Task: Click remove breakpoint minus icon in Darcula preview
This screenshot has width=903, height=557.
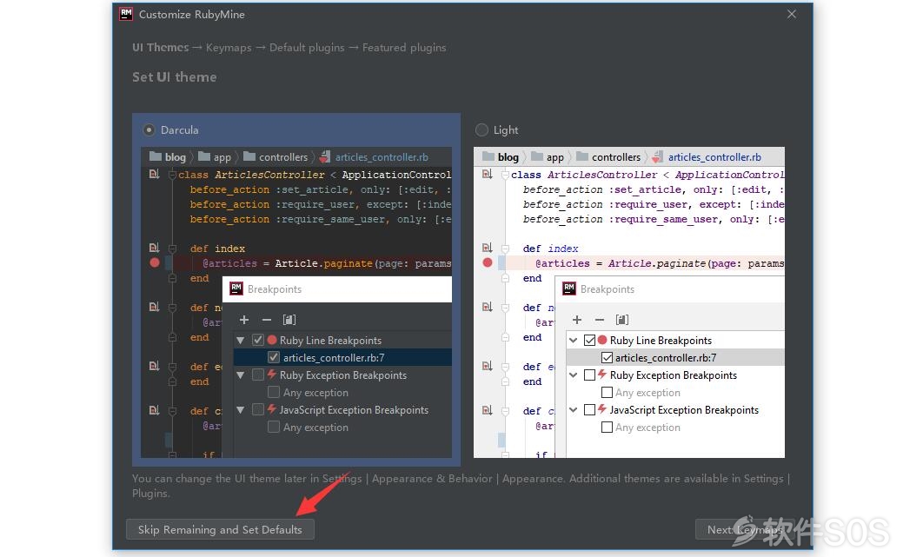Action: click(267, 320)
